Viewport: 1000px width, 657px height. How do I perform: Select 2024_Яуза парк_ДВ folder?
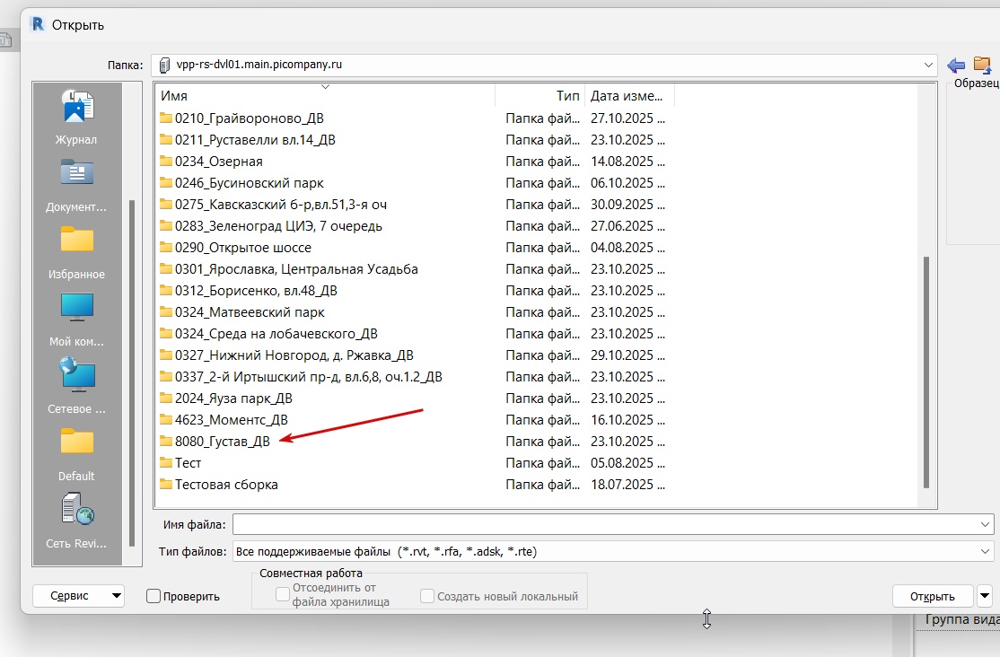click(233, 398)
